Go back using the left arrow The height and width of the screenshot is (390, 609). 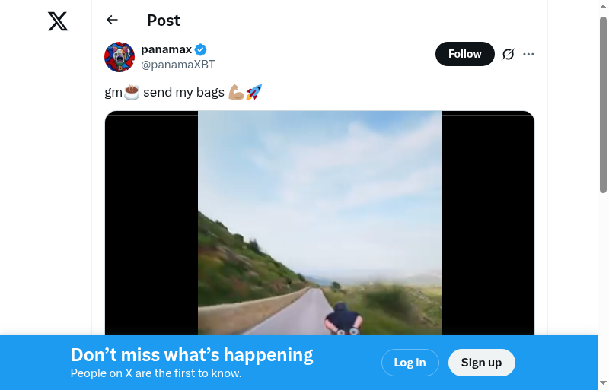[x=113, y=21]
